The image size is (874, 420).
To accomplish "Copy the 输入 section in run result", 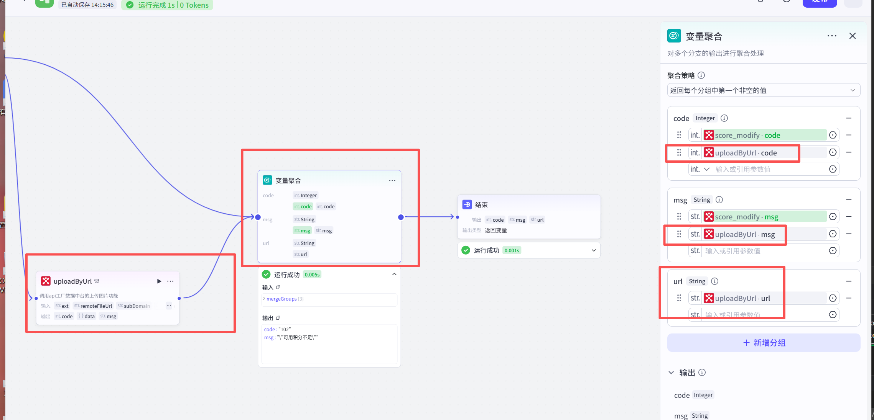I will click(x=278, y=287).
